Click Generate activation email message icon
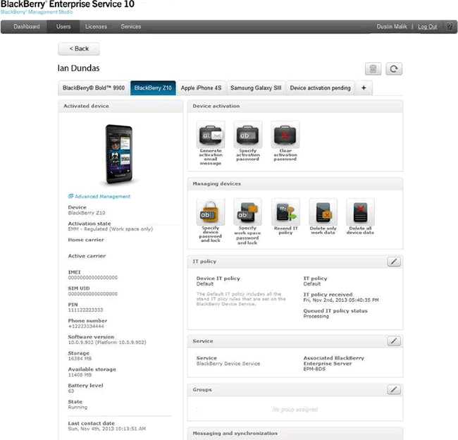The image size is (458, 440). coord(211,135)
